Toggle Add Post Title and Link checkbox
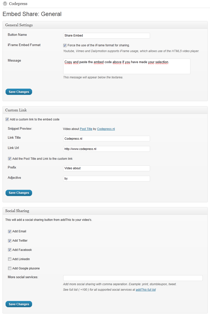 tap(10, 159)
